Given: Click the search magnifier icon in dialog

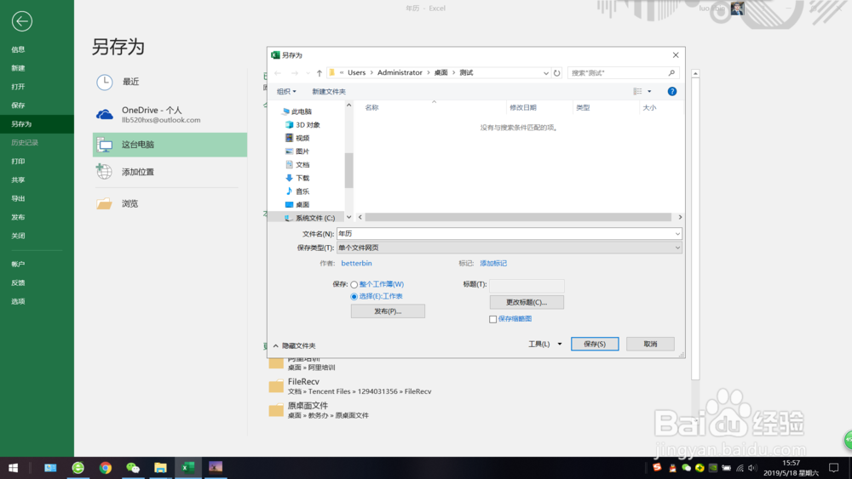Looking at the screenshot, I should click(671, 72).
